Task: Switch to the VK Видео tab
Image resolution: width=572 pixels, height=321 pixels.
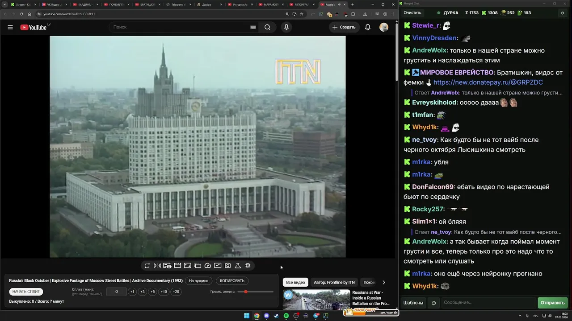Action: pos(55,4)
